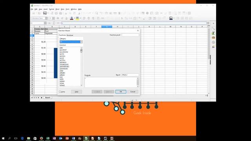Open Excel from the taskbar

tap(48, 138)
